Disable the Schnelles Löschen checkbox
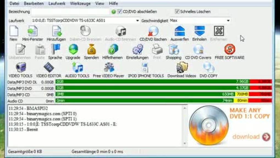 tap(177, 12)
